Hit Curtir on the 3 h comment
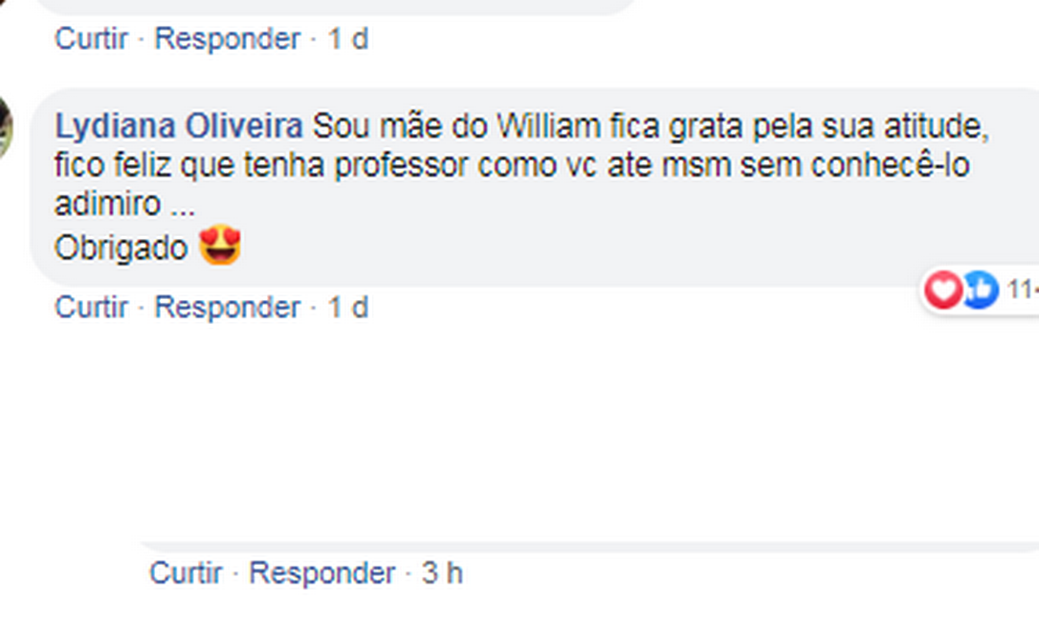Viewport: 1039px width, 623px height. (x=186, y=573)
